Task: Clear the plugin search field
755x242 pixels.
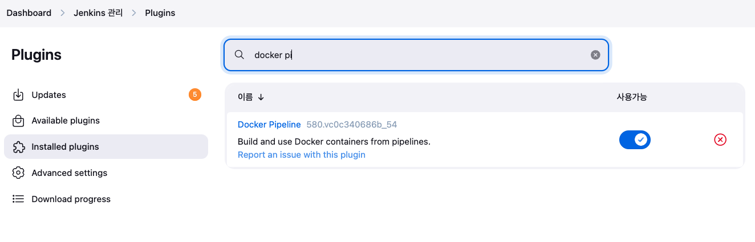Action: (x=595, y=55)
